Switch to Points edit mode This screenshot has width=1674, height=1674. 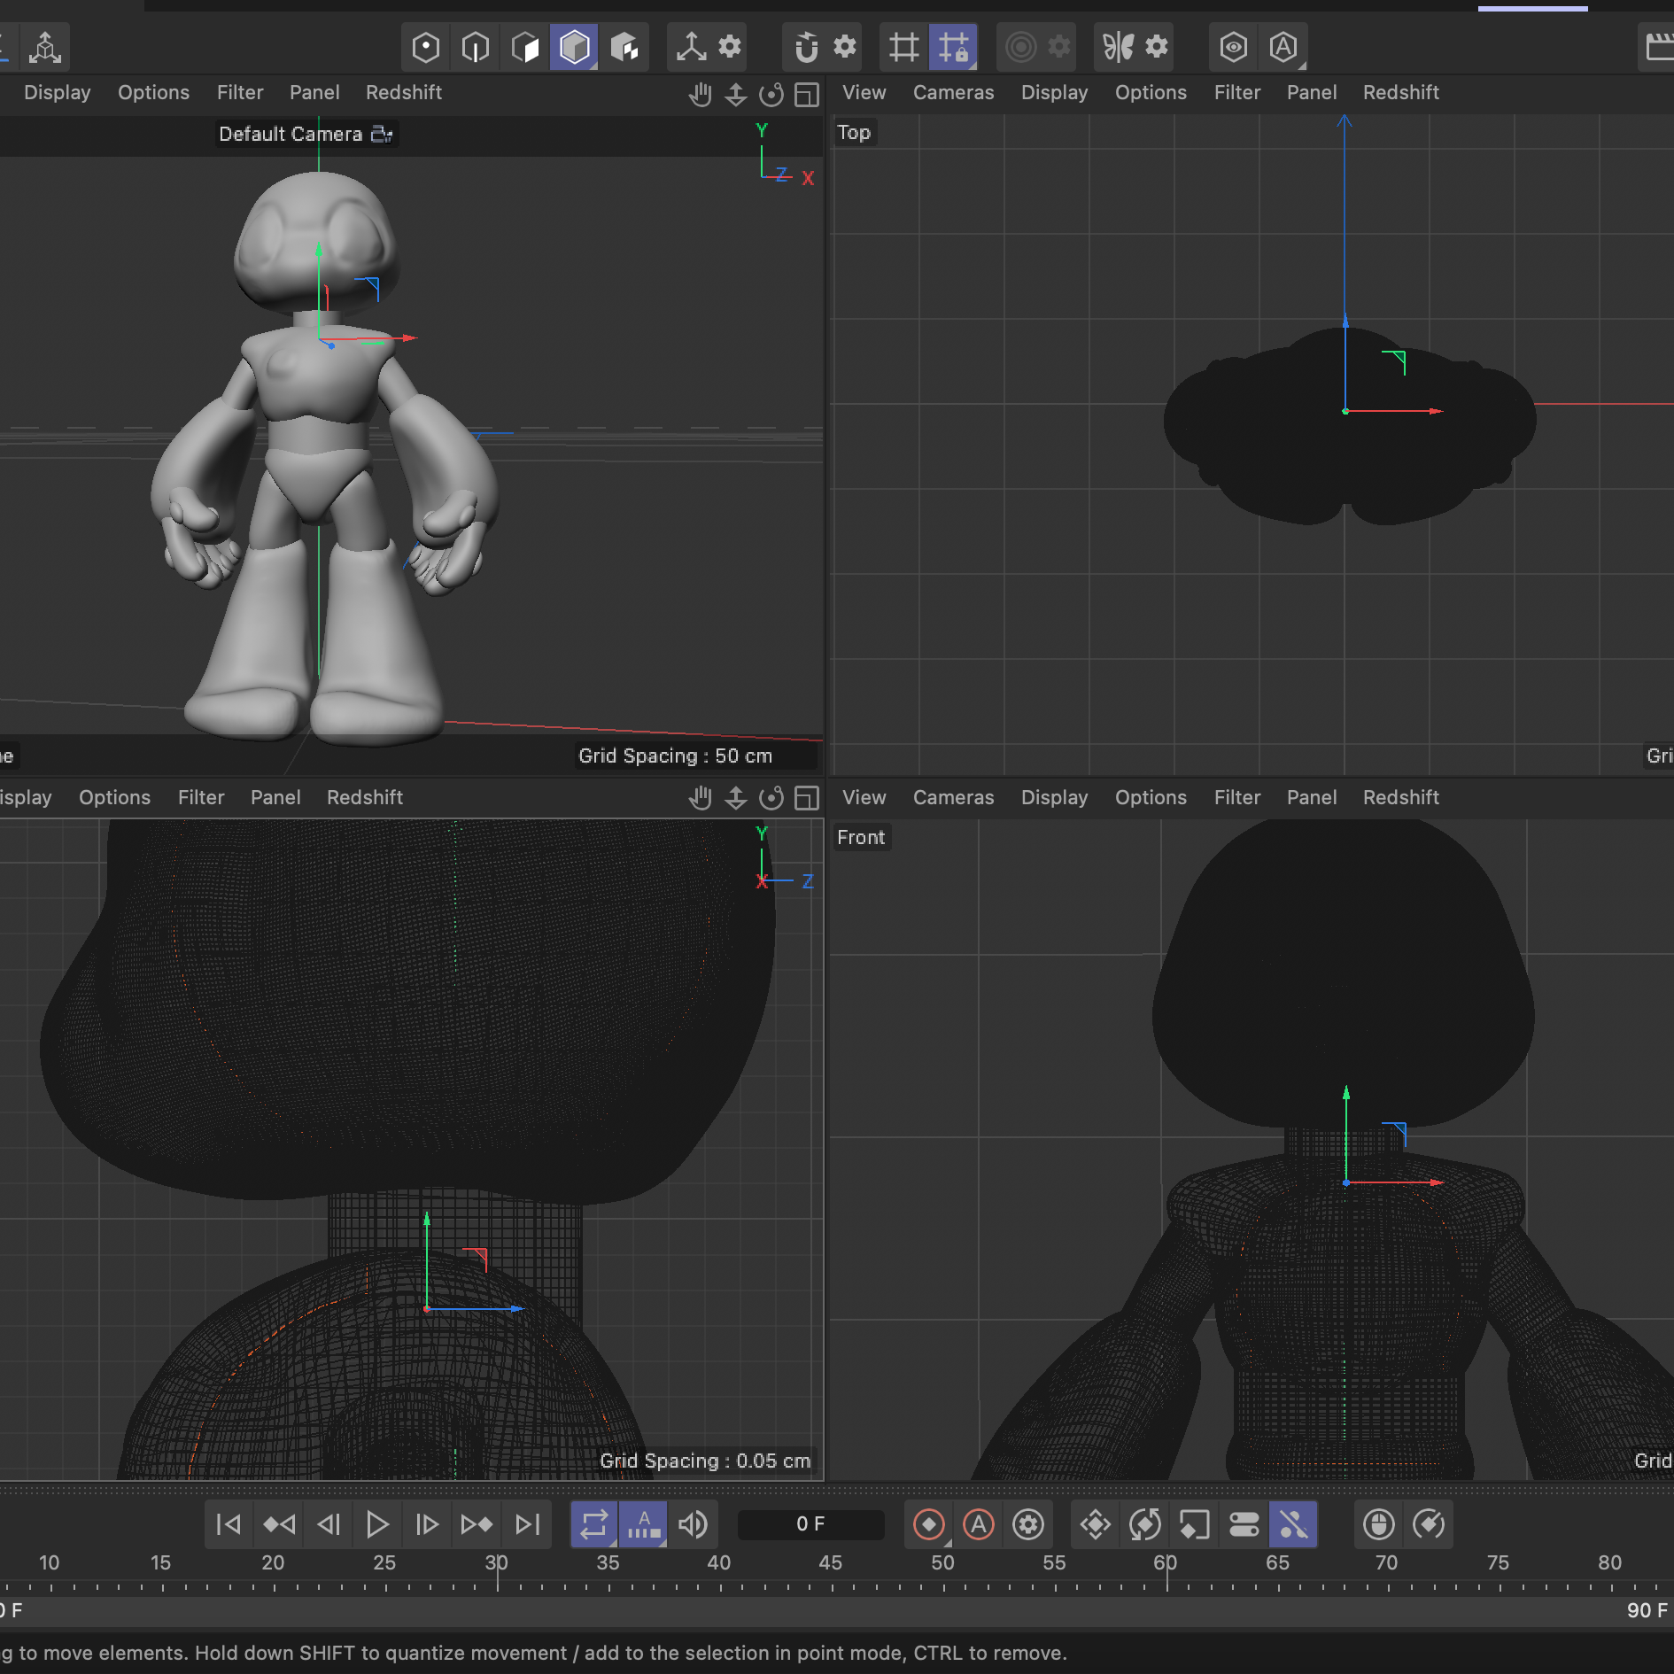point(426,47)
